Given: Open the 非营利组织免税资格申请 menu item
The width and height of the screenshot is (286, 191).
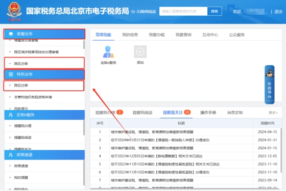Looking at the screenshot, I should pos(33,97).
